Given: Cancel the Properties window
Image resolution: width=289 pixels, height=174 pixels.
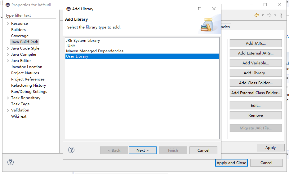Looking at the screenshot, I should [266, 163].
